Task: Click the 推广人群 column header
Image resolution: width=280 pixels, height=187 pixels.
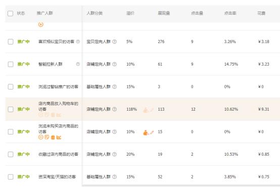Action: pos(44,13)
